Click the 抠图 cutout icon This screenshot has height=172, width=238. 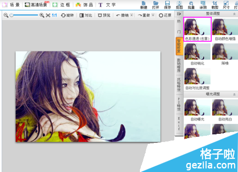point(179,5)
